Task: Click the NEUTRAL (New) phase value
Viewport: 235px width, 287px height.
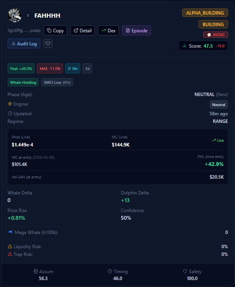Action: [211, 95]
